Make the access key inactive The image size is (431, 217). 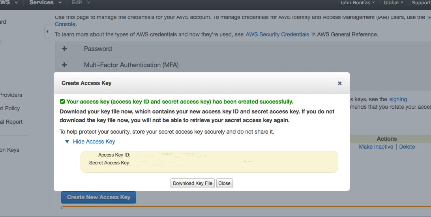tap(376, 147)
